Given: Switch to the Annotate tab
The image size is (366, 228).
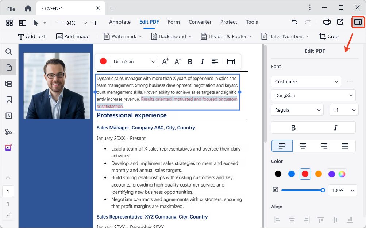Looking at the screenshot, I should (120, 22).
